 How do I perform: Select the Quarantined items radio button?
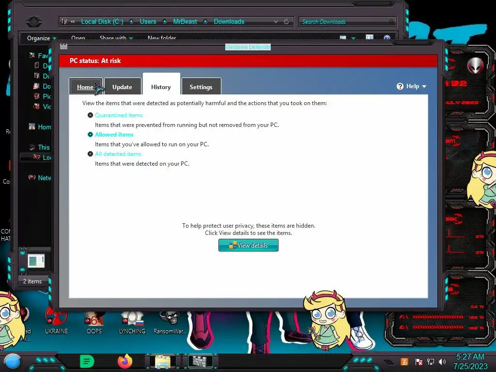(90, 115)
